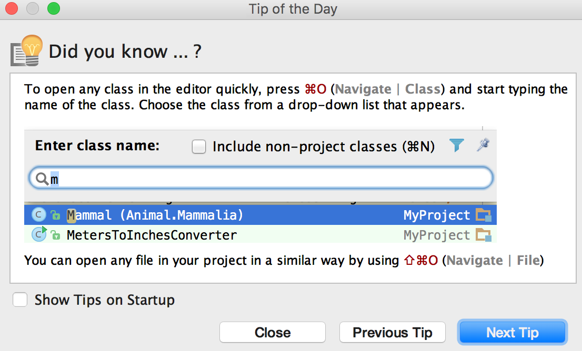Screen dimensions: 582x351
Task: Choose MetersToInchesConverter in the dropdown list
Action: (152, 235)
